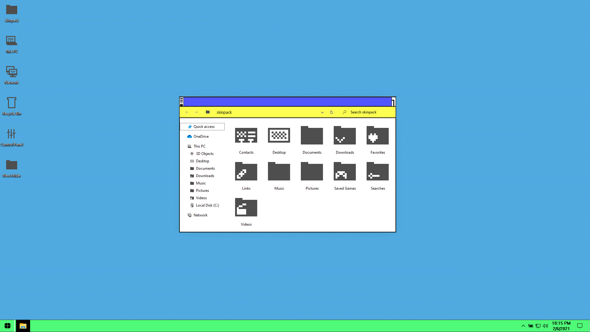Open the Saved Games folder

point(345,172)
